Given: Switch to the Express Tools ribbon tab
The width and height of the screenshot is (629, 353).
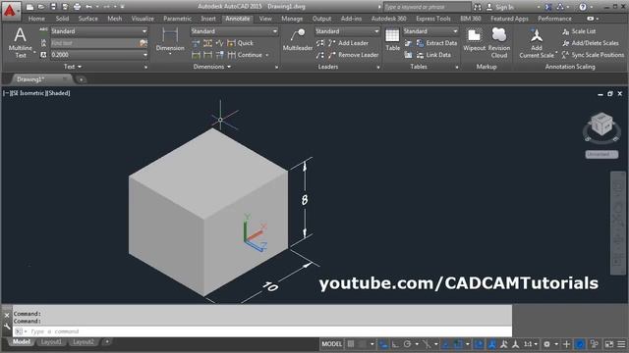Looking at the screenshot, I should click(433, 19).
